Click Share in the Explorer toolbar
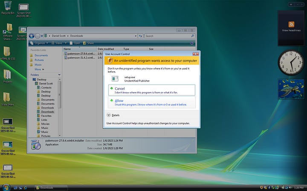Screen dimensions: 307x191 (88, 43)
